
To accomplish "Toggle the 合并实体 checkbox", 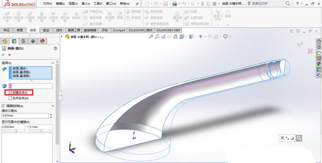I will click(10, 98).
